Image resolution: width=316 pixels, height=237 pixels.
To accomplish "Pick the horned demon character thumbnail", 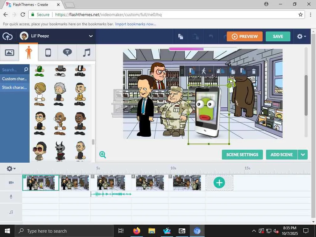I will (x=60, y=151).
